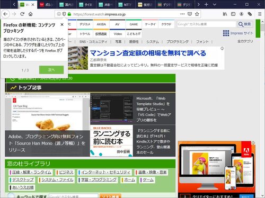
Task: Open the Firefox account icon
Action: pos(241,14)
